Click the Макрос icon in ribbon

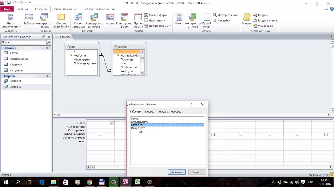[247, 20]
